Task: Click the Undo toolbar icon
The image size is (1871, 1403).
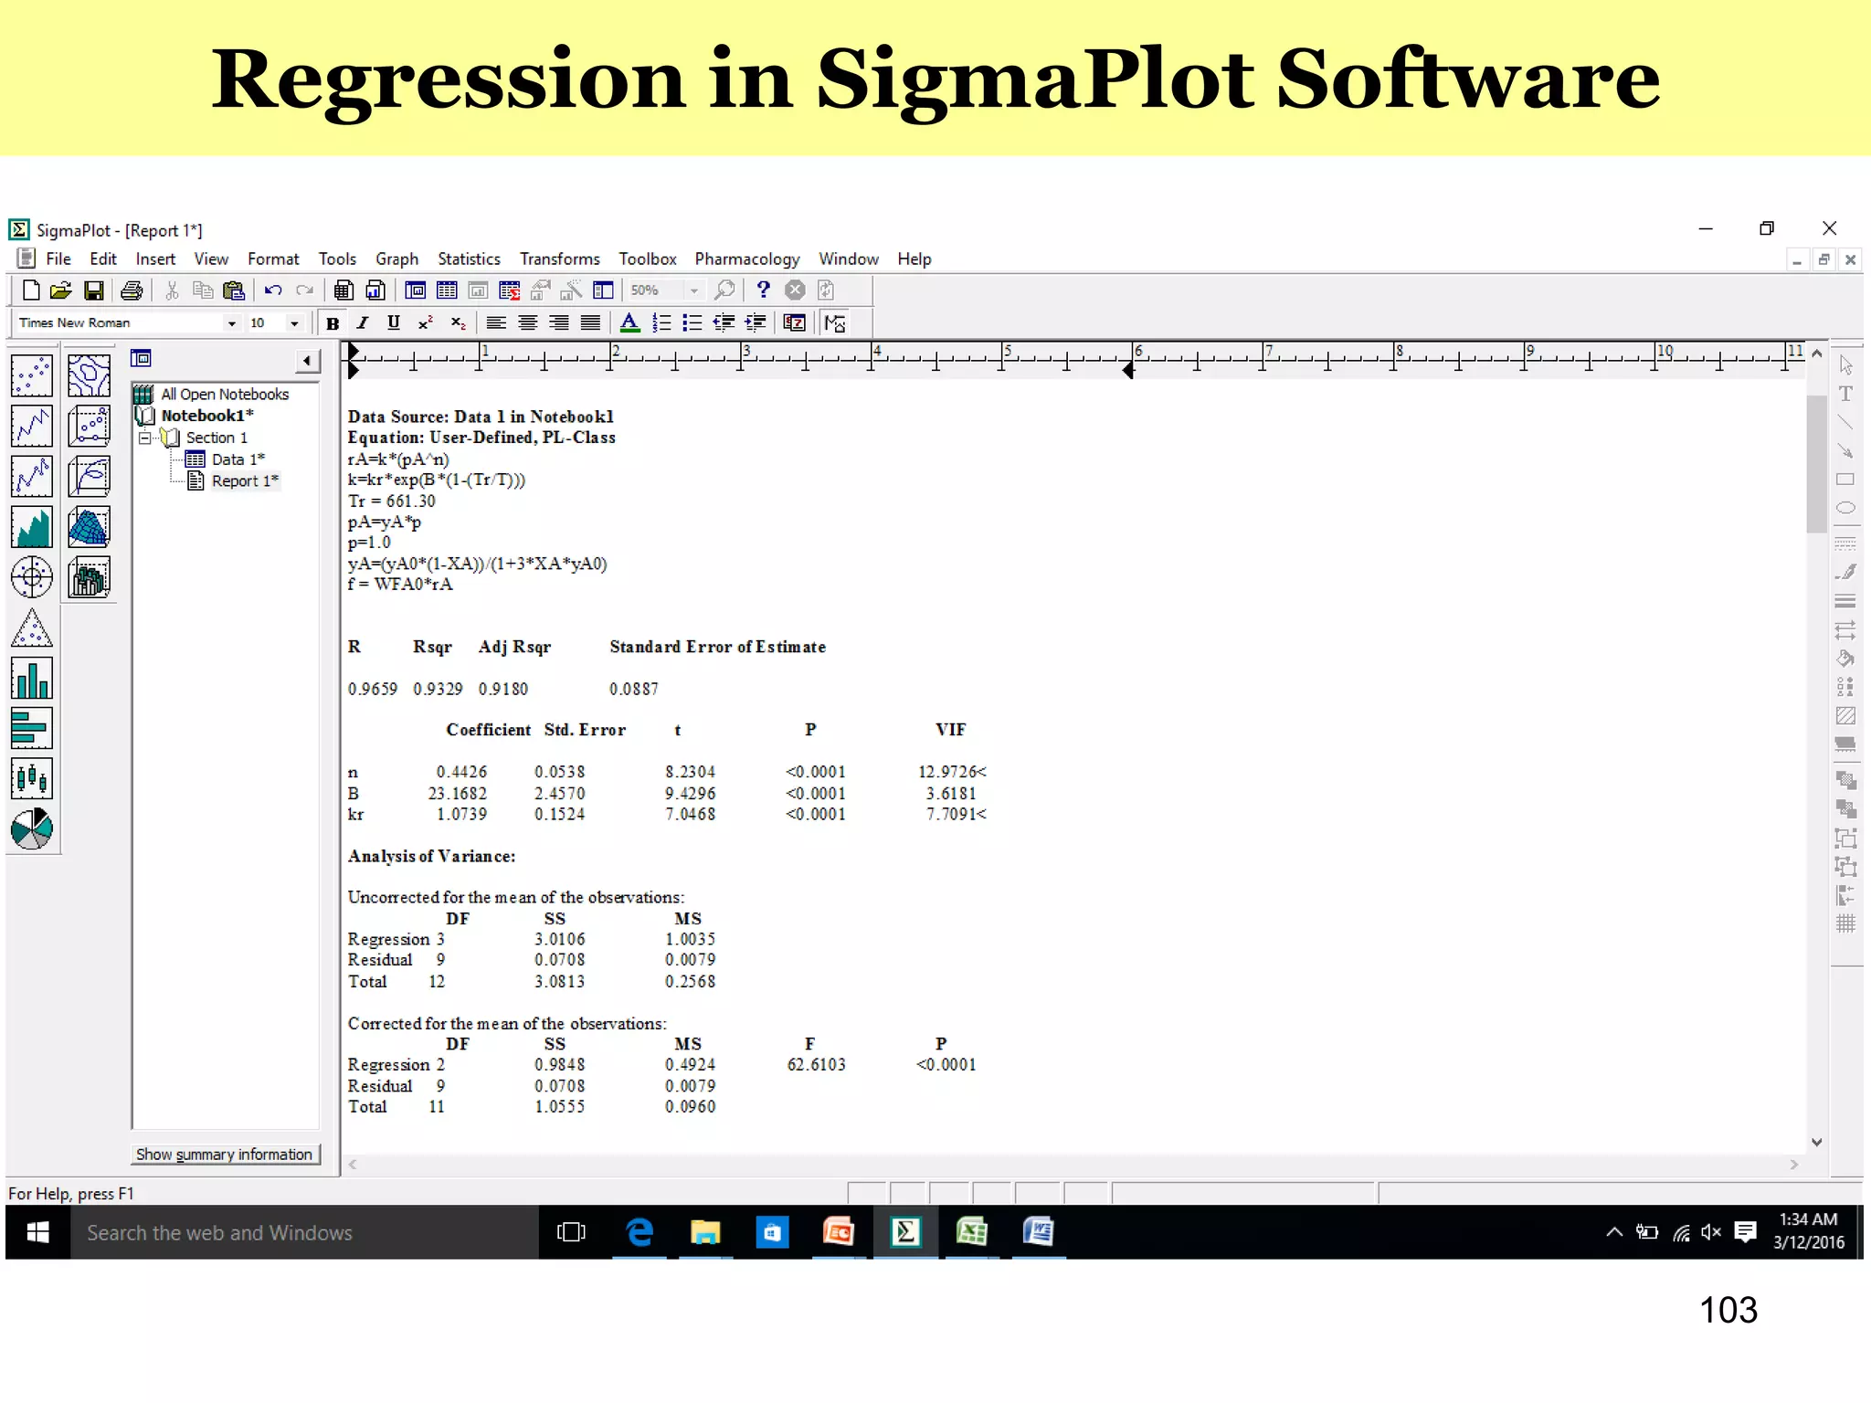Action: click(x=273, y=290)
